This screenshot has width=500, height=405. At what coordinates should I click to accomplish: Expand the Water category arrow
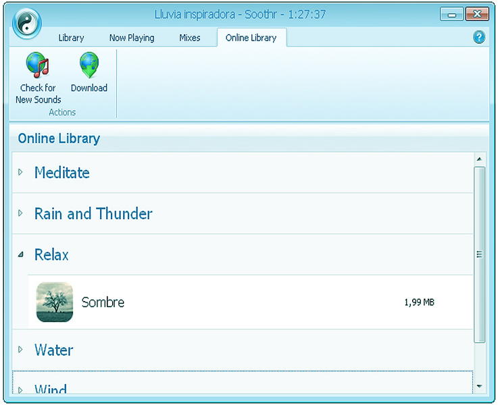click(x=20, y=349)
